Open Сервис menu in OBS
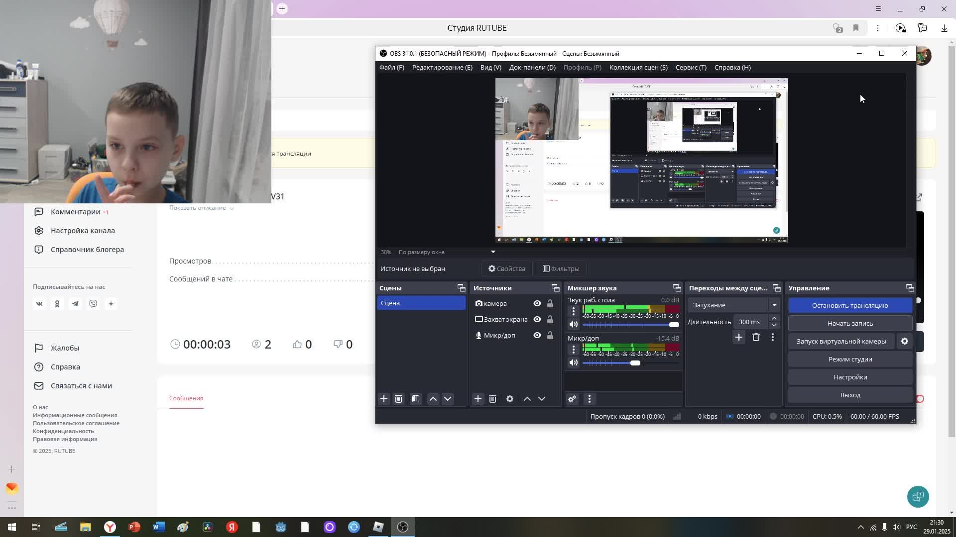This screenshot has height=537, width=956. tap(691, 67)
